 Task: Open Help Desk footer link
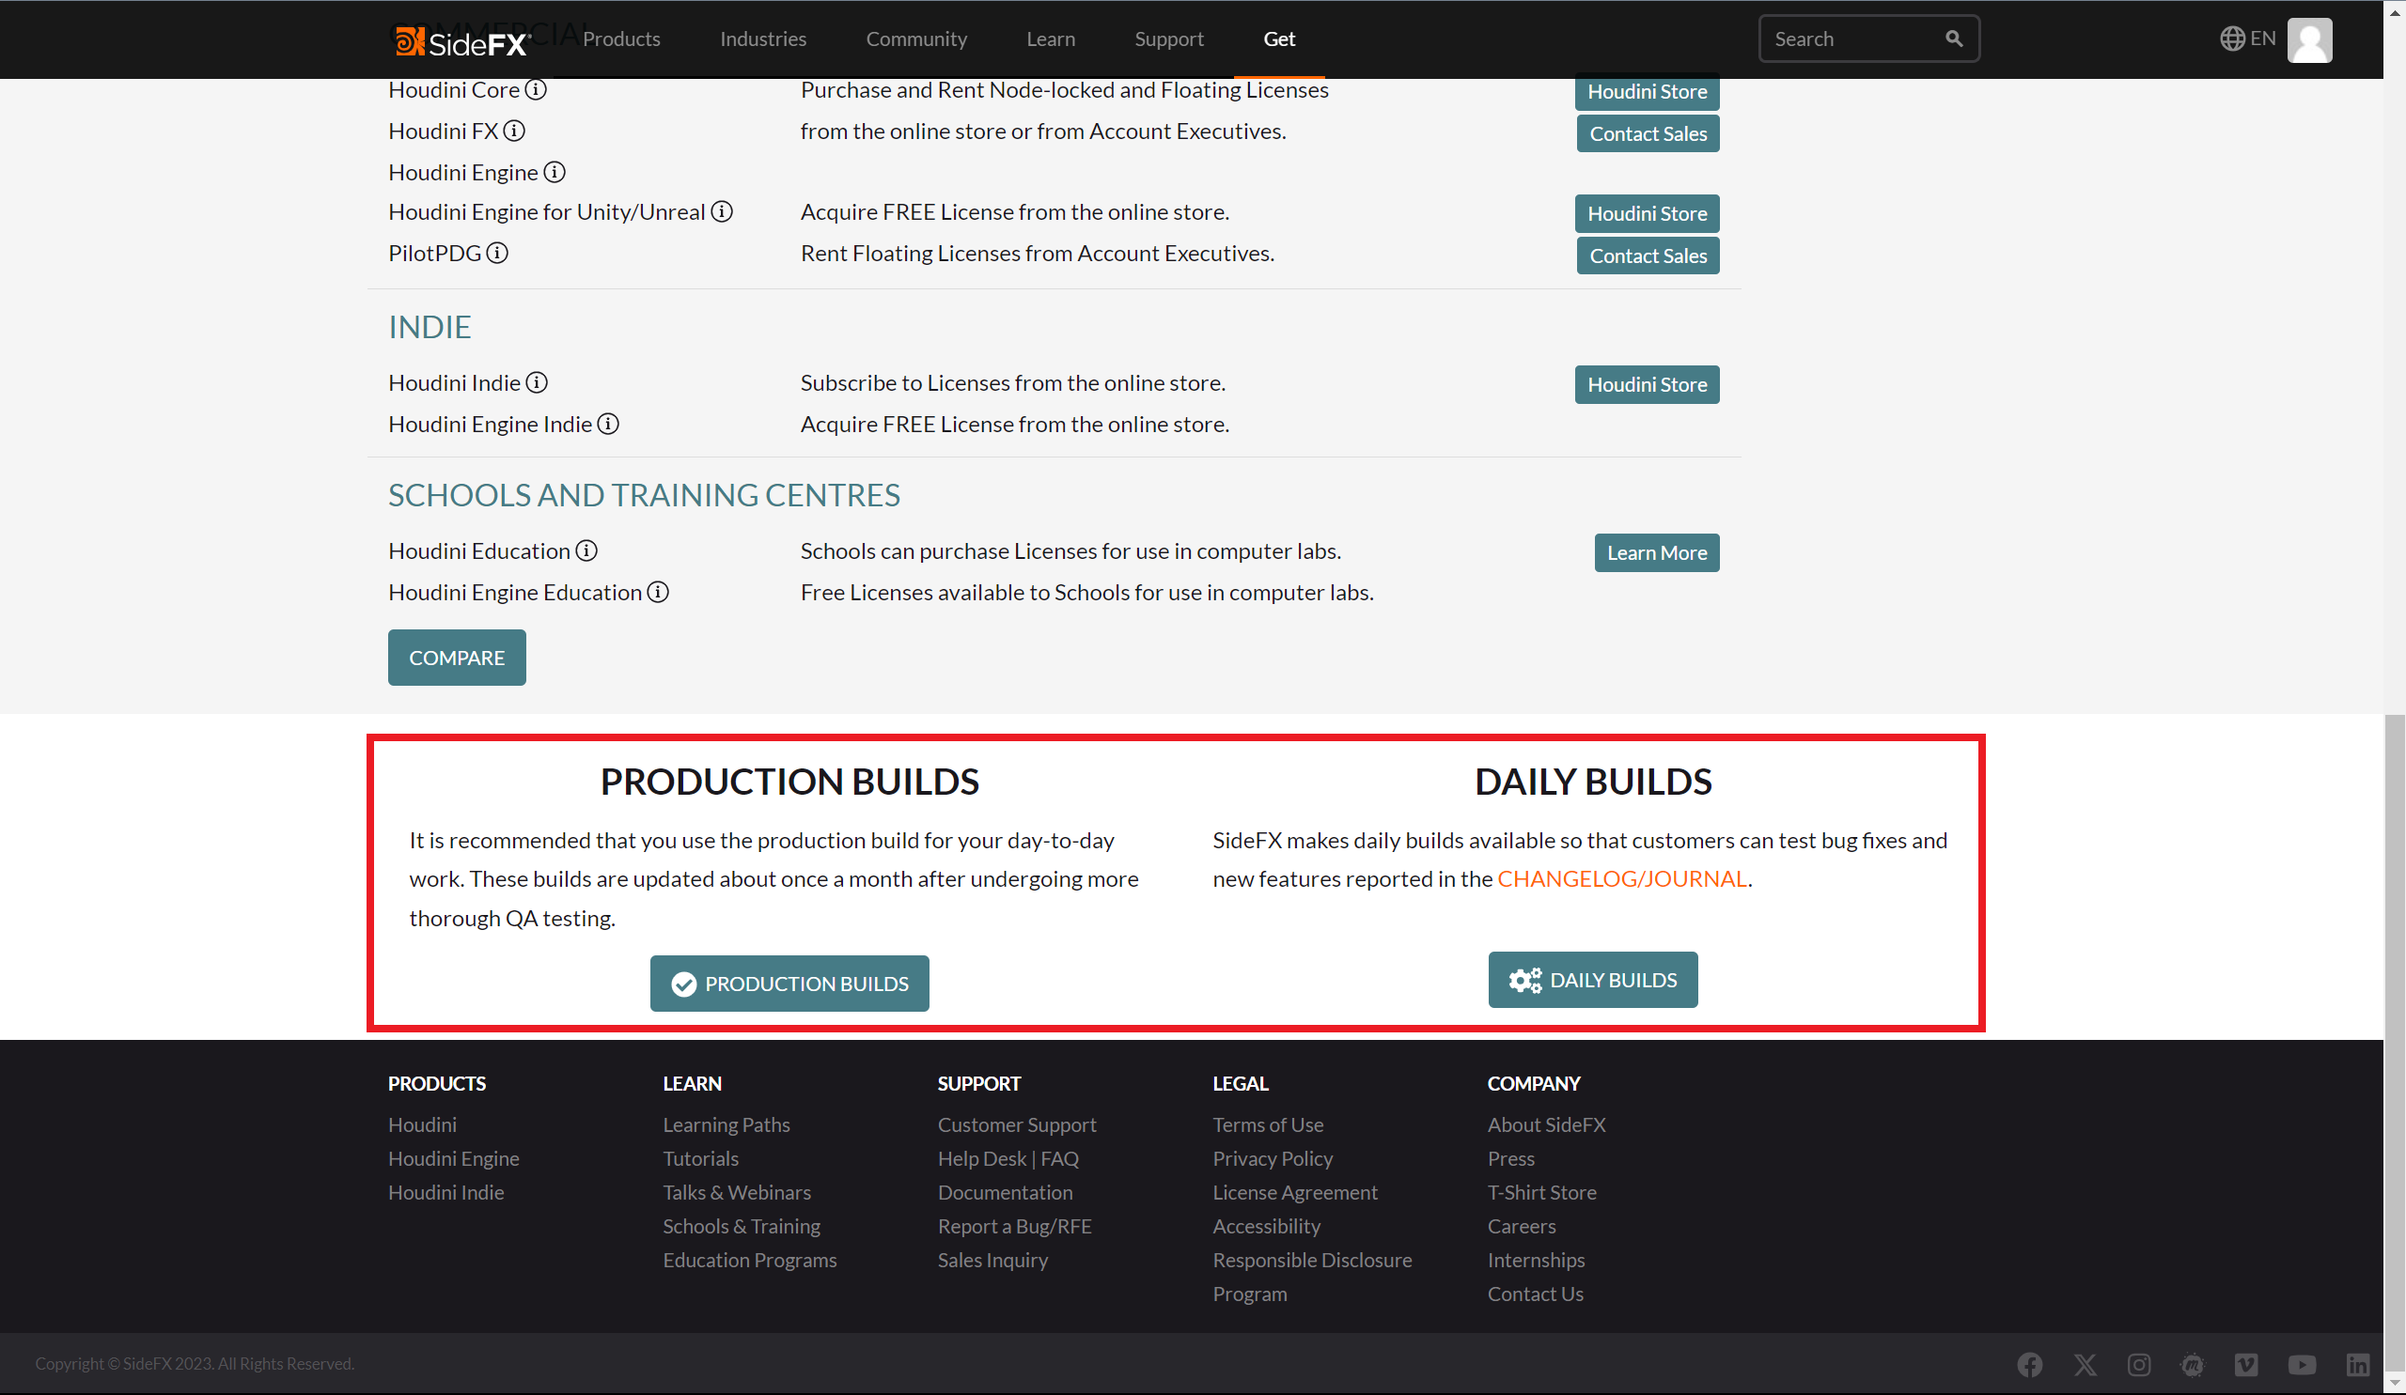pos(981,1158)
